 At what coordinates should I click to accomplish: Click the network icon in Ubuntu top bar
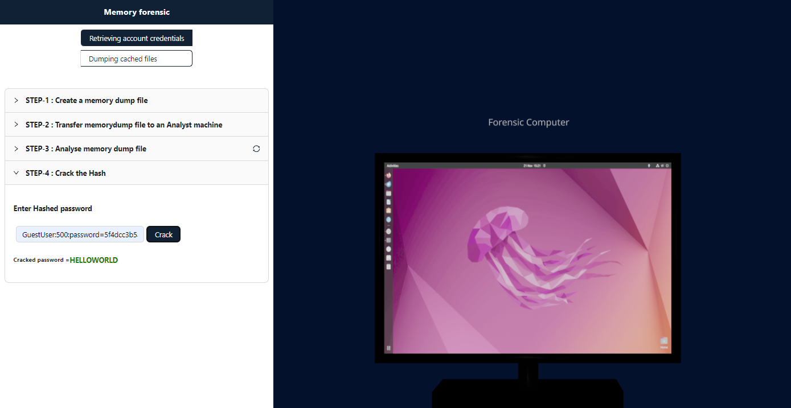point(657,166)
